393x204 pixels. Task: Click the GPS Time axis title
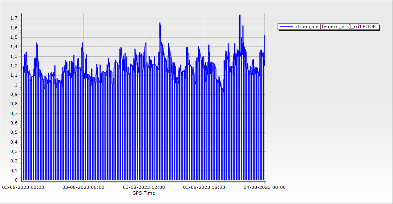click(x=144, y=193)
